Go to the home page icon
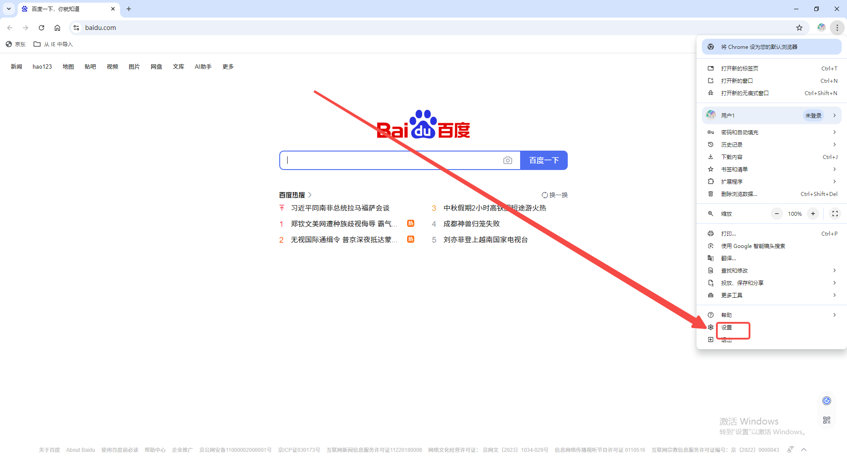 coord(57,28)
